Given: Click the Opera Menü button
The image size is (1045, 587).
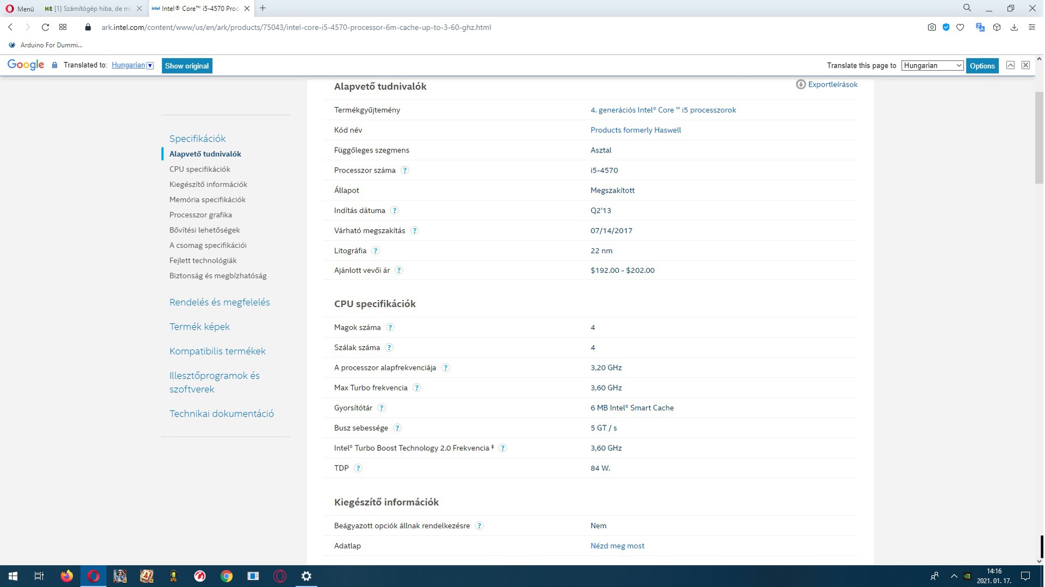Looking at the screenshot, I should 20,8.
